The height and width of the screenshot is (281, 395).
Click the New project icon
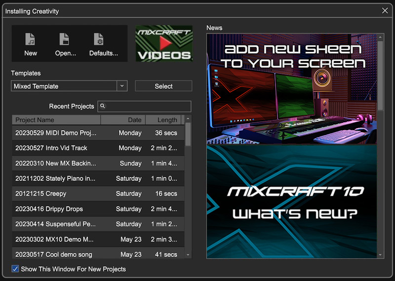(31, 39)
